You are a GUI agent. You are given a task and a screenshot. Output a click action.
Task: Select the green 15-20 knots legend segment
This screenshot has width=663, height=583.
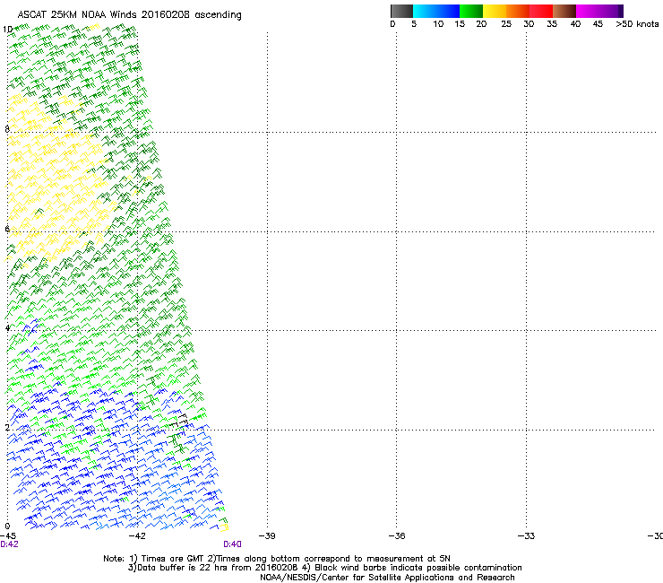coord(471,11)
